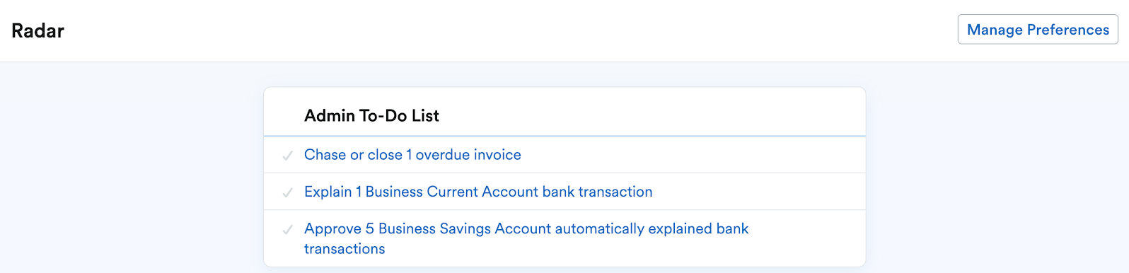This screenshot has height=273, width=1129.
Task: Open Manage Preferences
Action: pyautogui.click(x=1038, y=30)
